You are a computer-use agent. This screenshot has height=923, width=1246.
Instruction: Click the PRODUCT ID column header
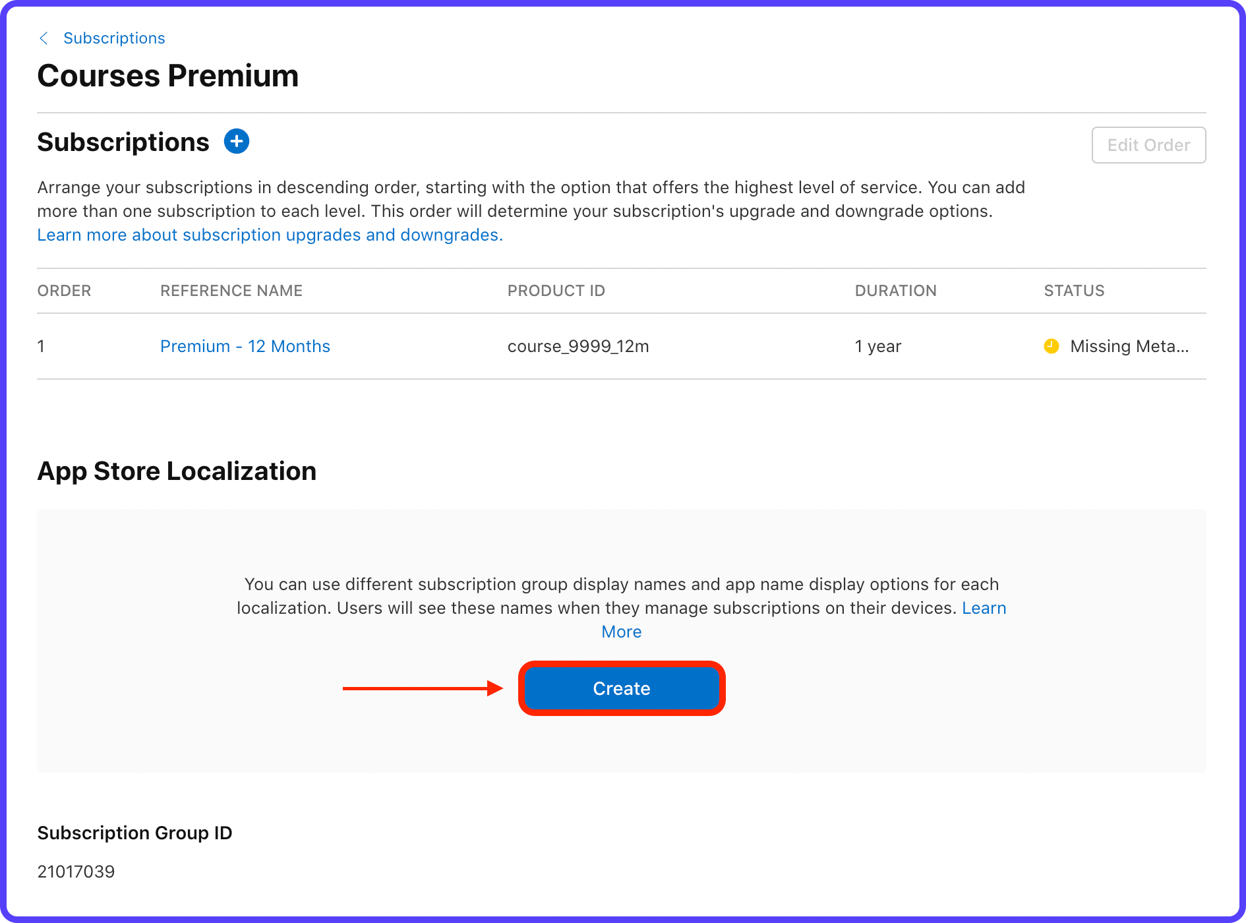pyautogui.click(x=556, y=290)
